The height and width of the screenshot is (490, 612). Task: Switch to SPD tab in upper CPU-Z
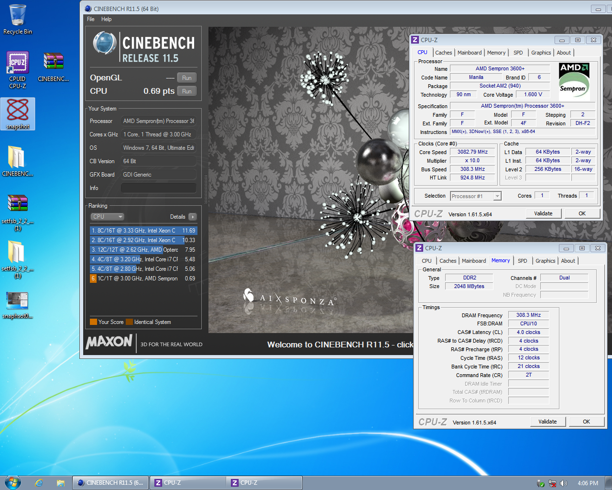[518, 53]
